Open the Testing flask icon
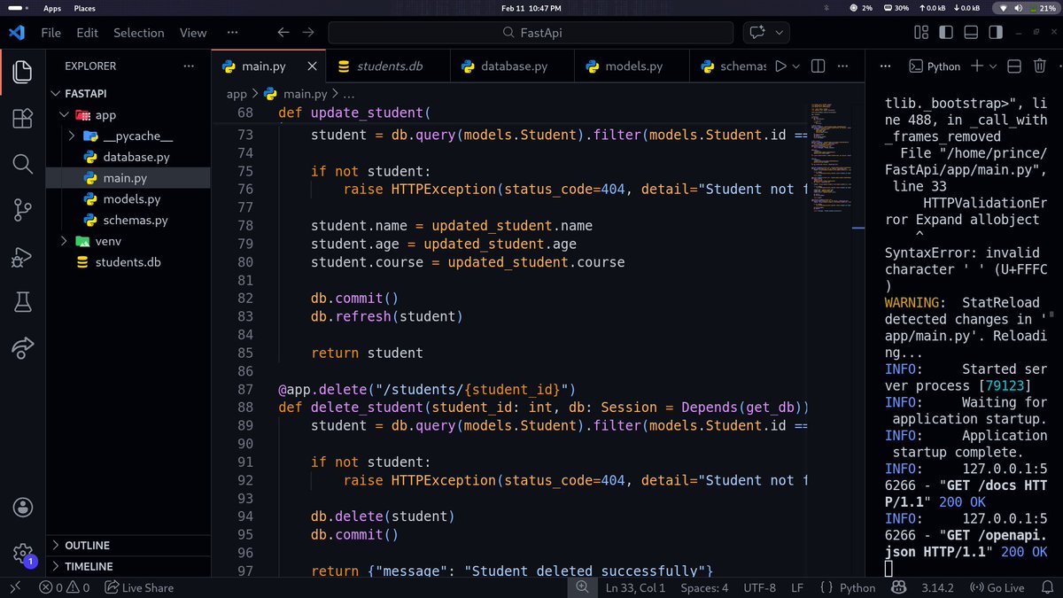The width and height of the screenshot is (1063, 598). 22,302
